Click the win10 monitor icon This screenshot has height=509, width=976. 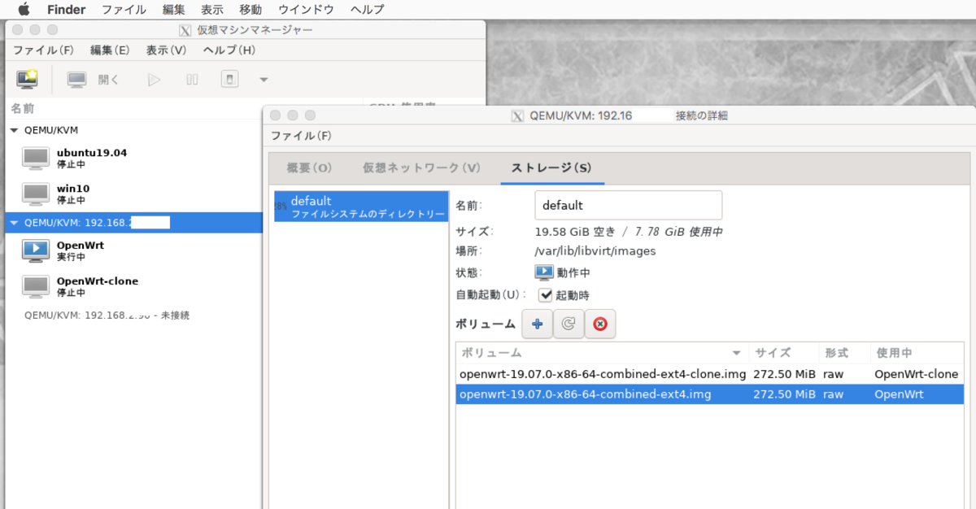click(x=35, y=194)
